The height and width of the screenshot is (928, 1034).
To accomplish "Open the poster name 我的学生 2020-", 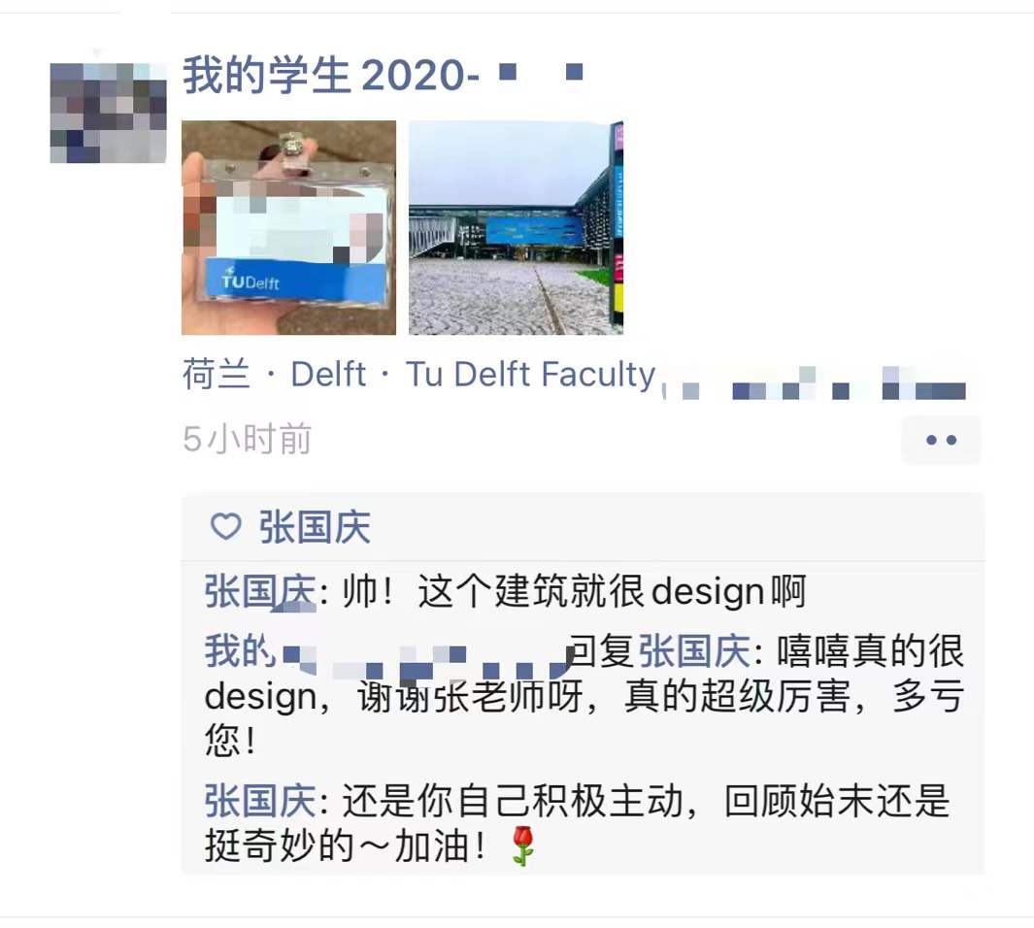I will pos(383,75).
